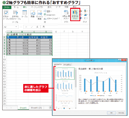Switch to the View (表示) tab
The image size is (129, 118).
click(x=75, y=7)
